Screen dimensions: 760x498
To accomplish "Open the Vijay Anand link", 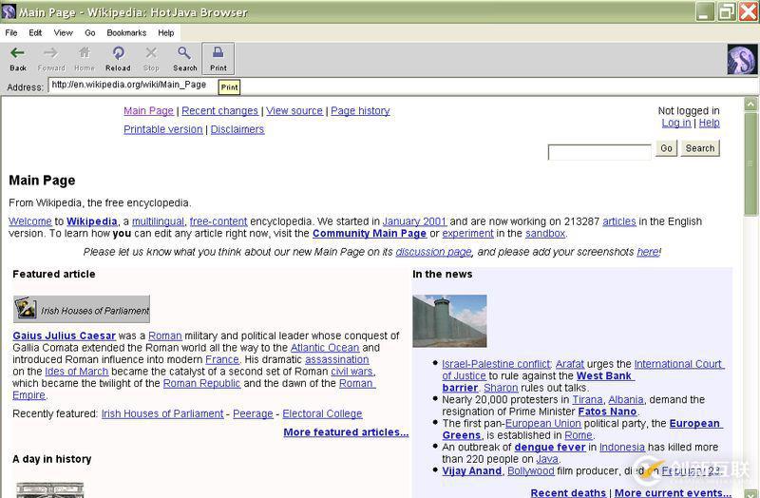I will point(471,470).
